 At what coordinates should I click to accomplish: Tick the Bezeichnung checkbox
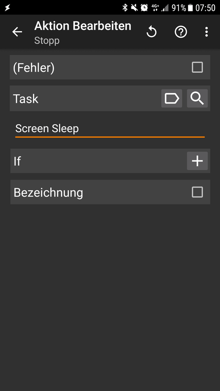tap(197, 192)
